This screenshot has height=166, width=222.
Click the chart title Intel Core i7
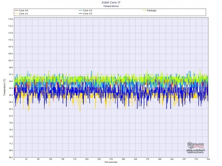point(111,2)
